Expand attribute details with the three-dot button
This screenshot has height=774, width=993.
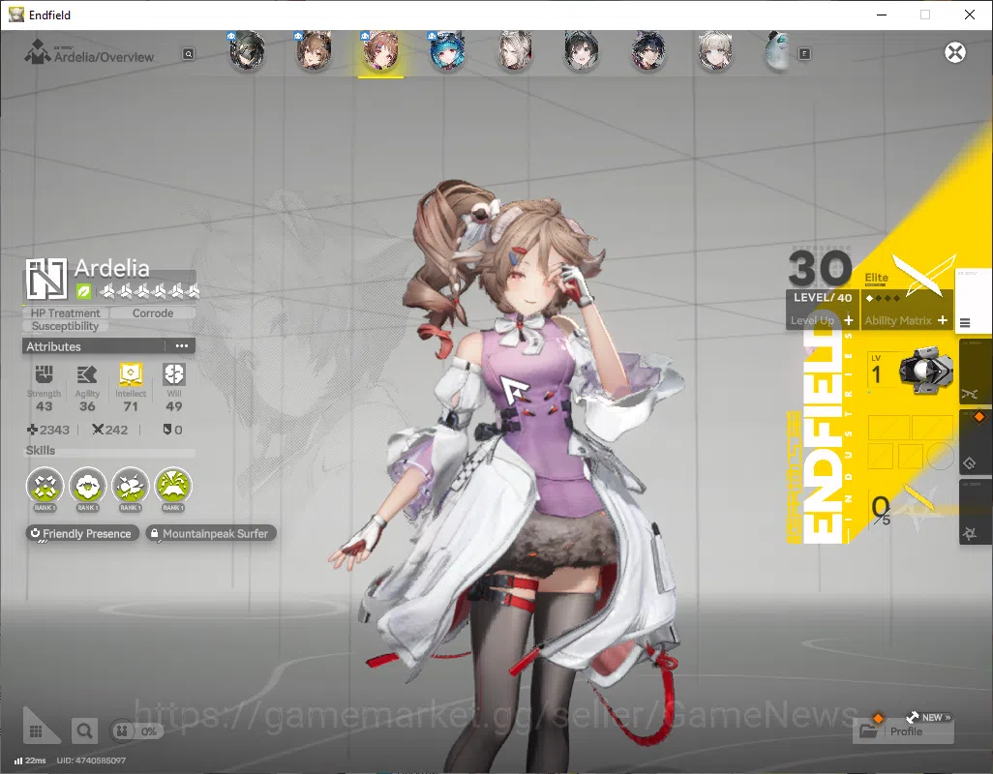182,346
